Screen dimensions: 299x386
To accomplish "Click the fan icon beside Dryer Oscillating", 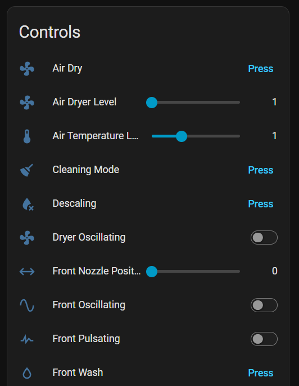I will (x=27, y=238).
